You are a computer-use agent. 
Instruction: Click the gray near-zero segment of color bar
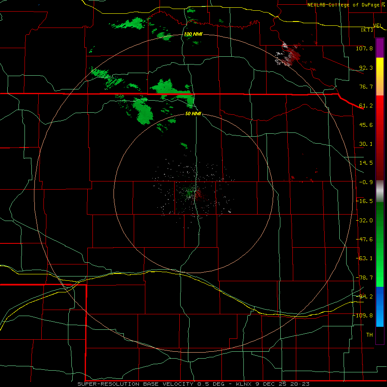coord(380,191)
